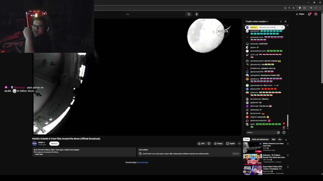
Task: Click Beyaz Futbol 5 Nisan 2026 title
Action: (273, 168)
